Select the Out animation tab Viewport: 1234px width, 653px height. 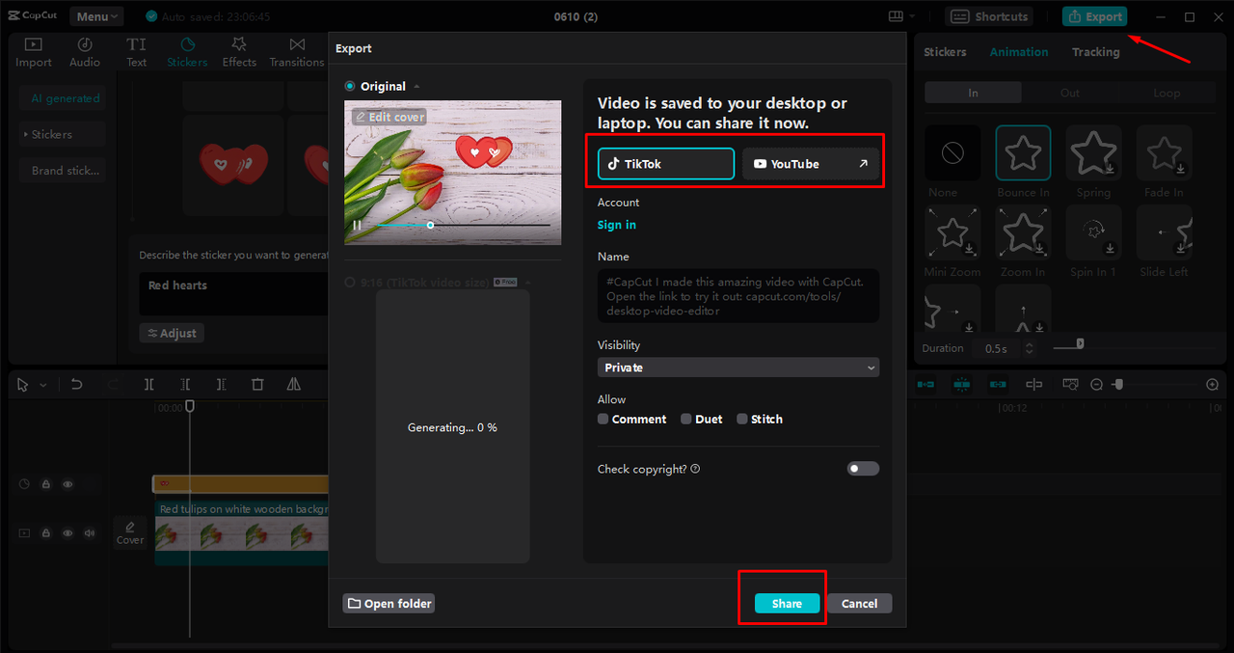coord(1070,93)
